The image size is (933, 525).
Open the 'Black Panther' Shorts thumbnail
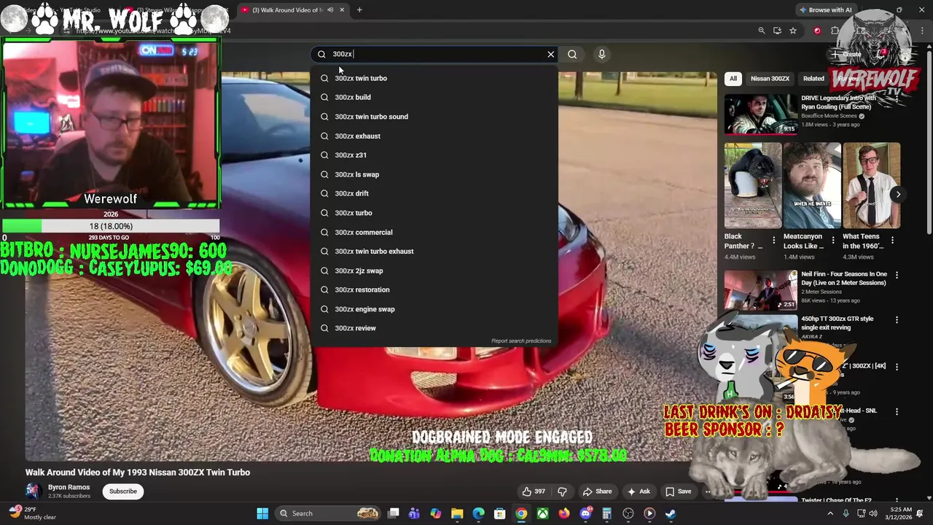pyautogui.click(x=753, y=185)
